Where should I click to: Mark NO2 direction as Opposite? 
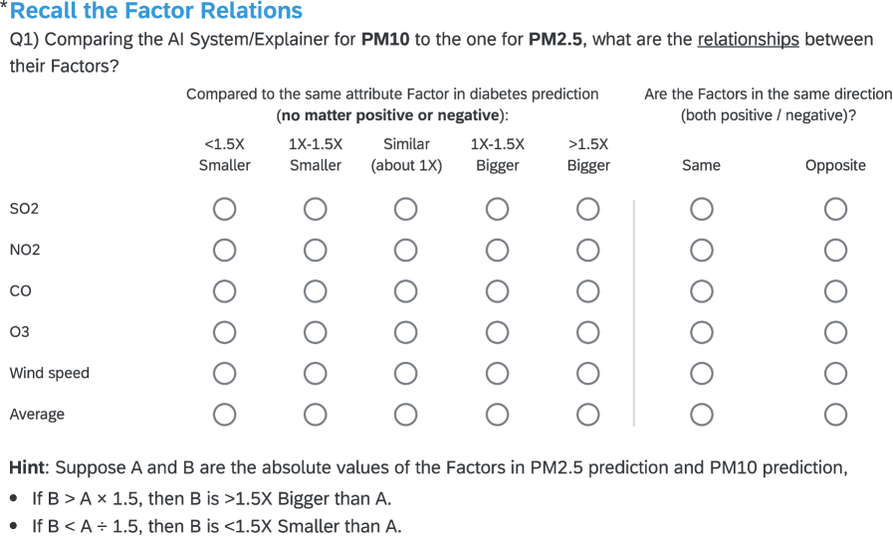point(835,250)
